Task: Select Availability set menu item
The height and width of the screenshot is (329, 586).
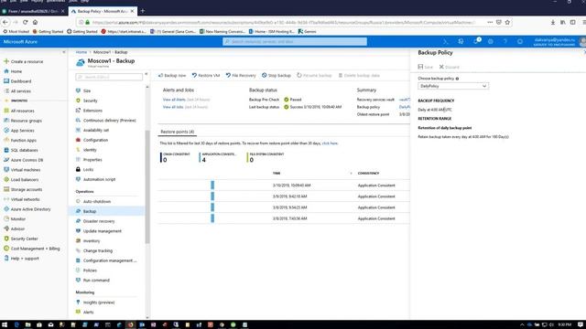Action: pyautogui.click(x=92, y=130)
